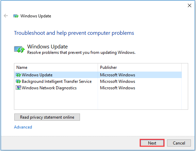Click the Background Intelligent Transfer Service icon
This screenshot has height=151, width=196.
(18, 81)
